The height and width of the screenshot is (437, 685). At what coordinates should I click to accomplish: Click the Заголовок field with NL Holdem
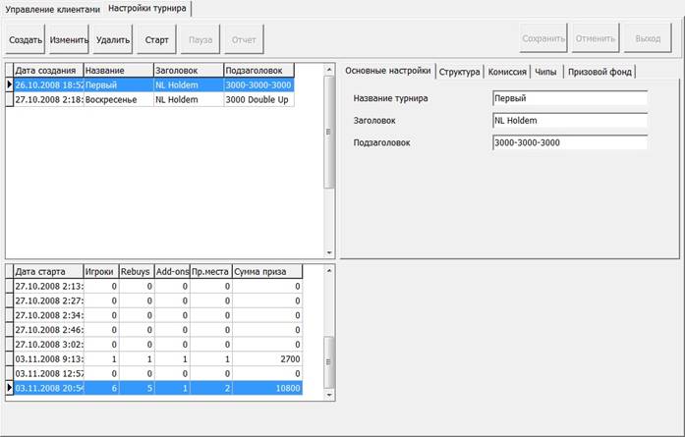pos(569,120)
